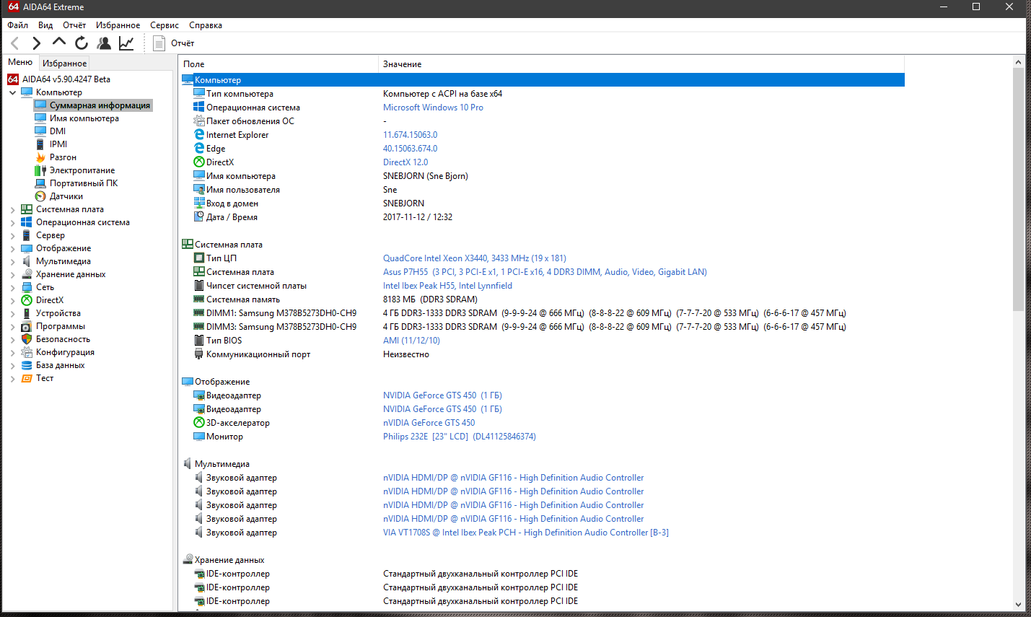
Task: Click the scroll down arrow of the list
Action: pyautogui.click(x=1018, y=605)
